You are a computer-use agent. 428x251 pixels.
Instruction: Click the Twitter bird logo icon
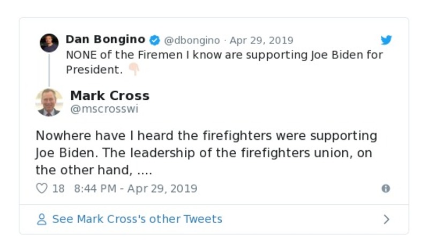tap(386, 40)
